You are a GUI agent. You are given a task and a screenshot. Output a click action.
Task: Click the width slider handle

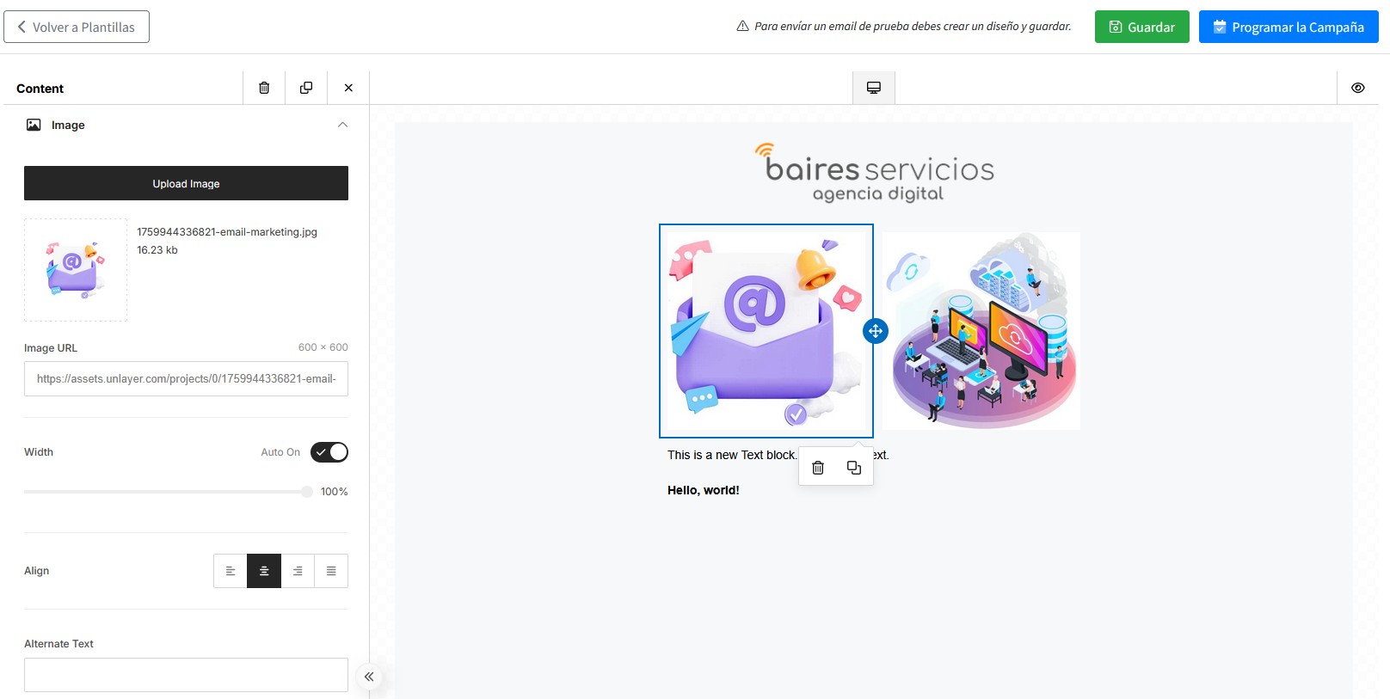point(307,492)
